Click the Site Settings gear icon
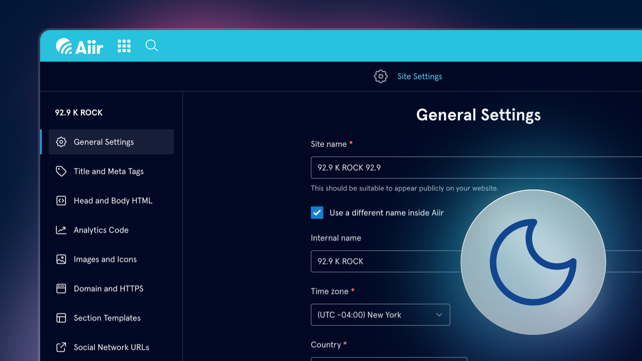The height and width of the screenshot is (361, 642). [x=381, y=76]
